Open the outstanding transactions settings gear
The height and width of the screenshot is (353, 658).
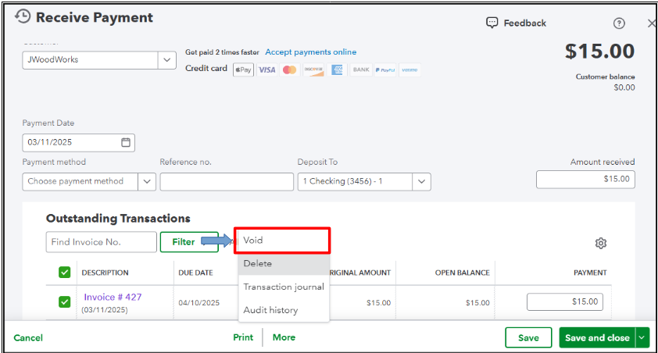click(x=601, y=243)
